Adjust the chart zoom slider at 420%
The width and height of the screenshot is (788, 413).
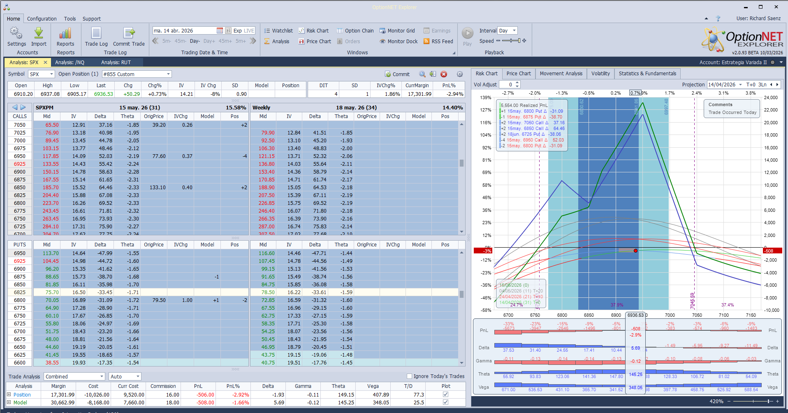[x=753, y=401]
